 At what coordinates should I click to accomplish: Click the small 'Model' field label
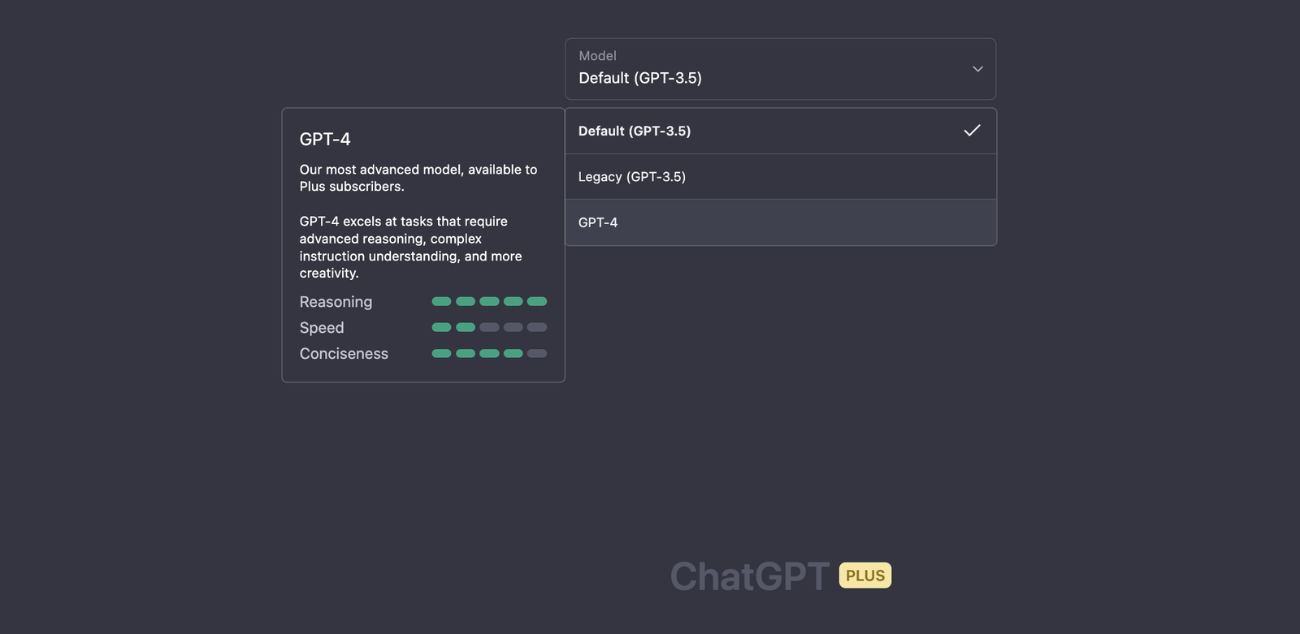[597, 56]
